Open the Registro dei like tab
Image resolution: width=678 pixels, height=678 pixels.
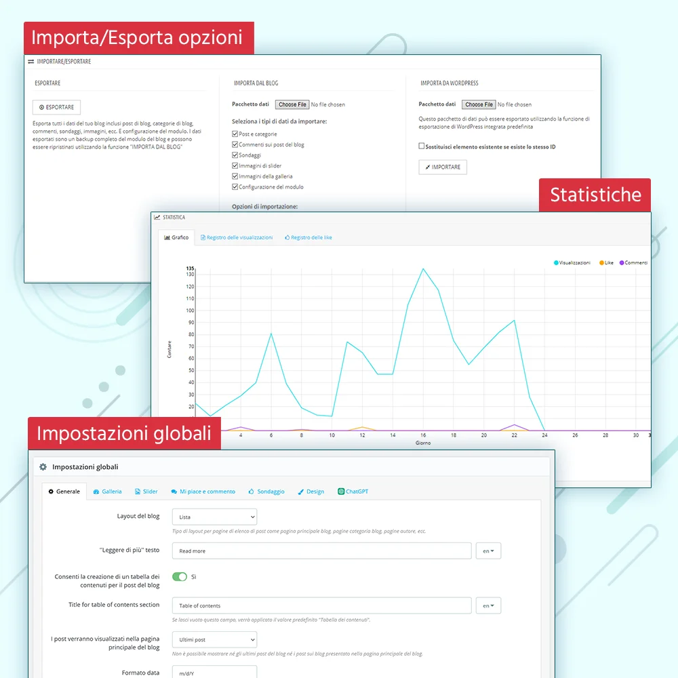click(x=308, y=238)
